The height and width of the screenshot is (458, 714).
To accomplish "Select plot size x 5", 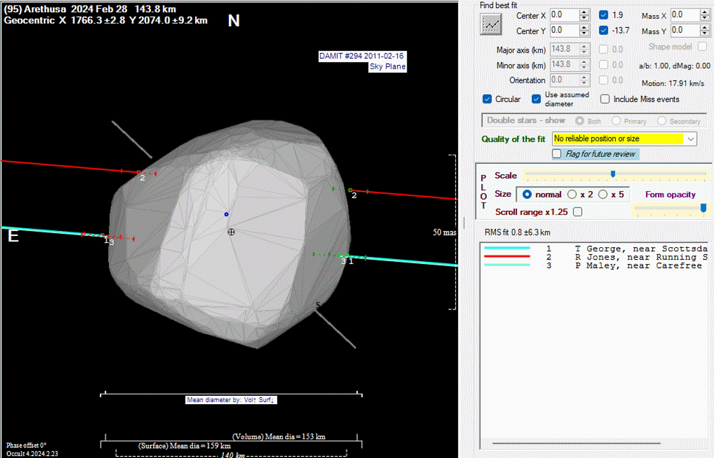I will click(603, 195).
